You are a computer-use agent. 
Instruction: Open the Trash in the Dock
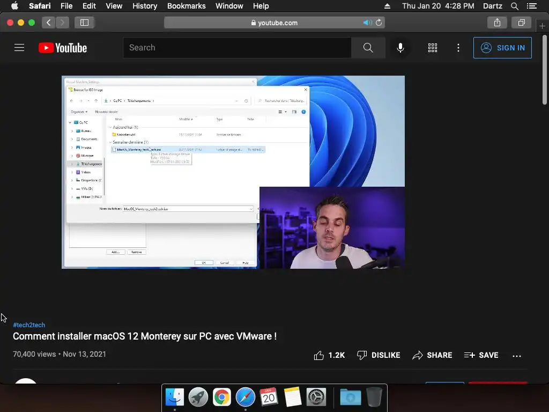tap(374, 397)
